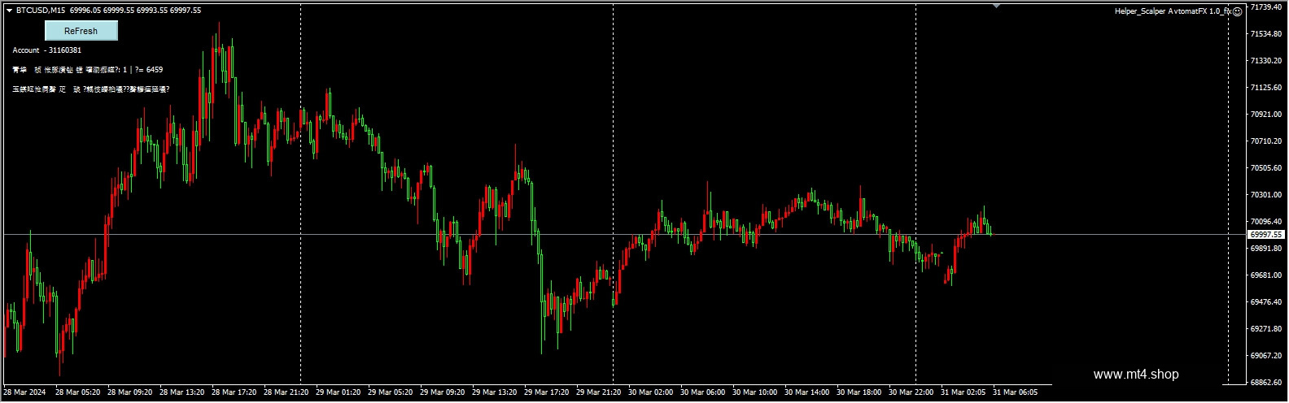The width and height of the screenshot is (1289, 403).
Task: Click the 70096.40 price axis label
Action: click(x=1266, y=221)
